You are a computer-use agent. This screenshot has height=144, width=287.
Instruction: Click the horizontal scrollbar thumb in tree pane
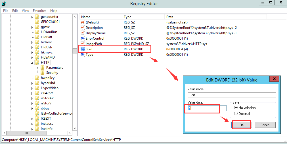coord(26,133)
